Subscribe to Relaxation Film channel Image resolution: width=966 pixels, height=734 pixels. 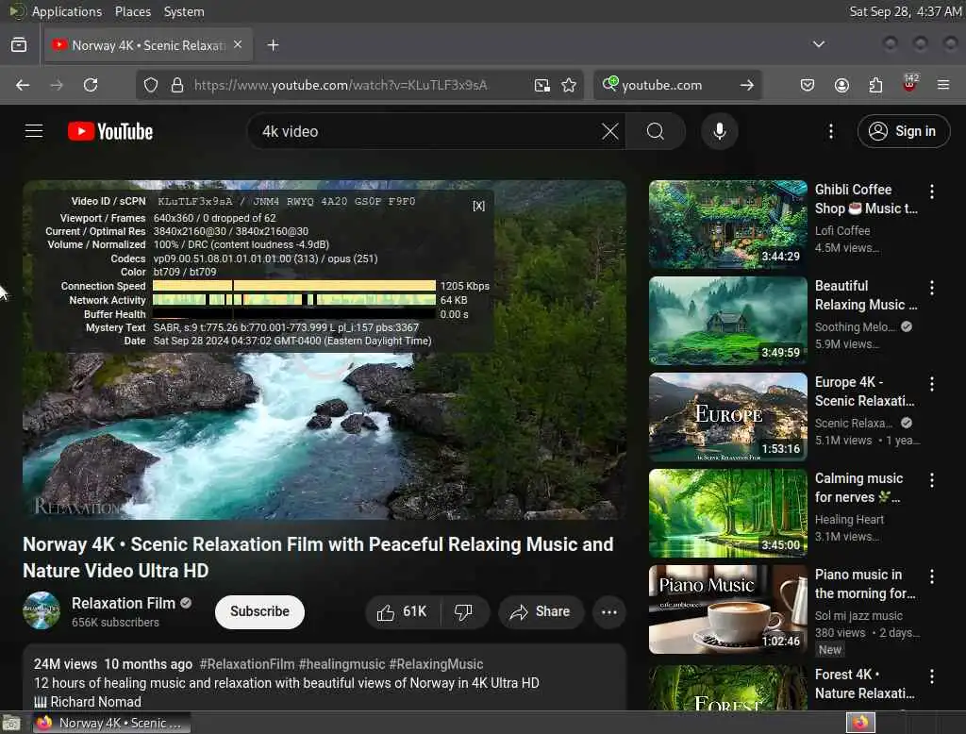point(259,612)
